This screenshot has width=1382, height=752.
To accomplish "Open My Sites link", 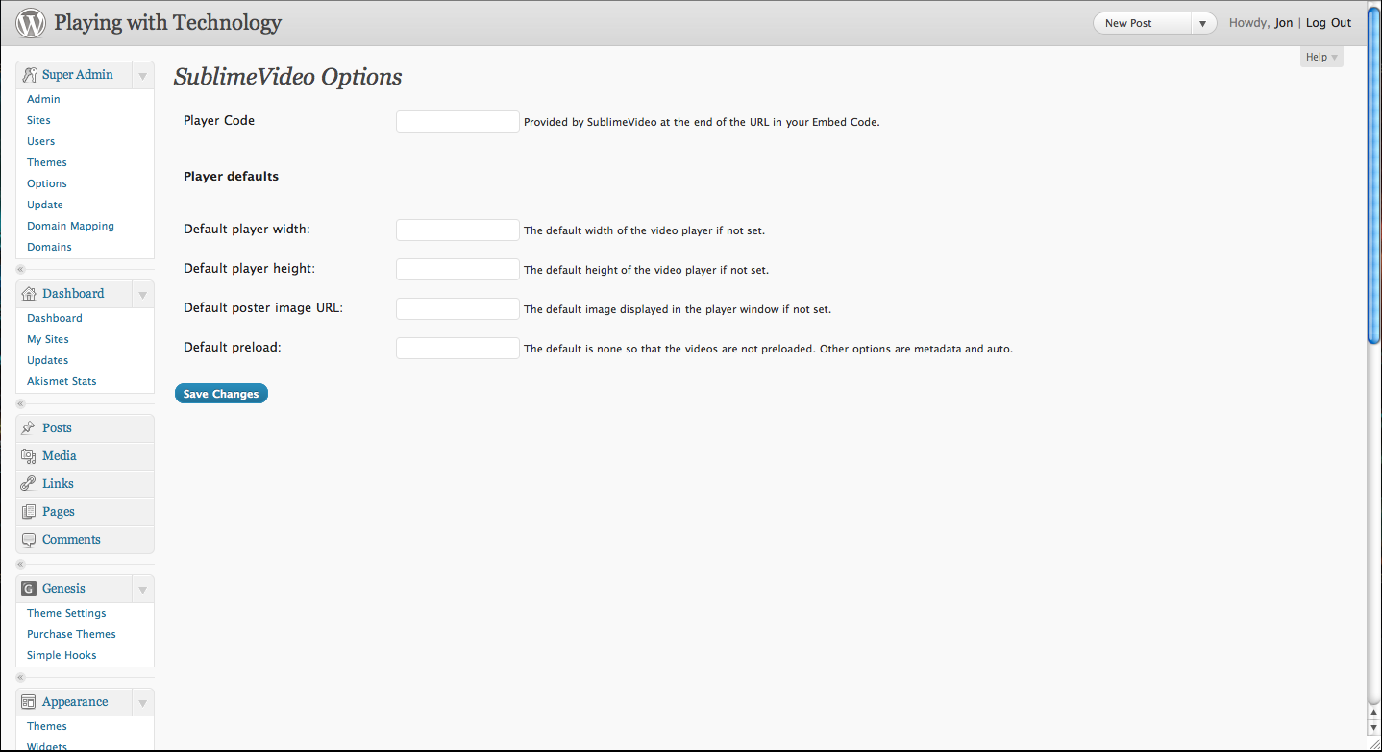I will [48, 339].
